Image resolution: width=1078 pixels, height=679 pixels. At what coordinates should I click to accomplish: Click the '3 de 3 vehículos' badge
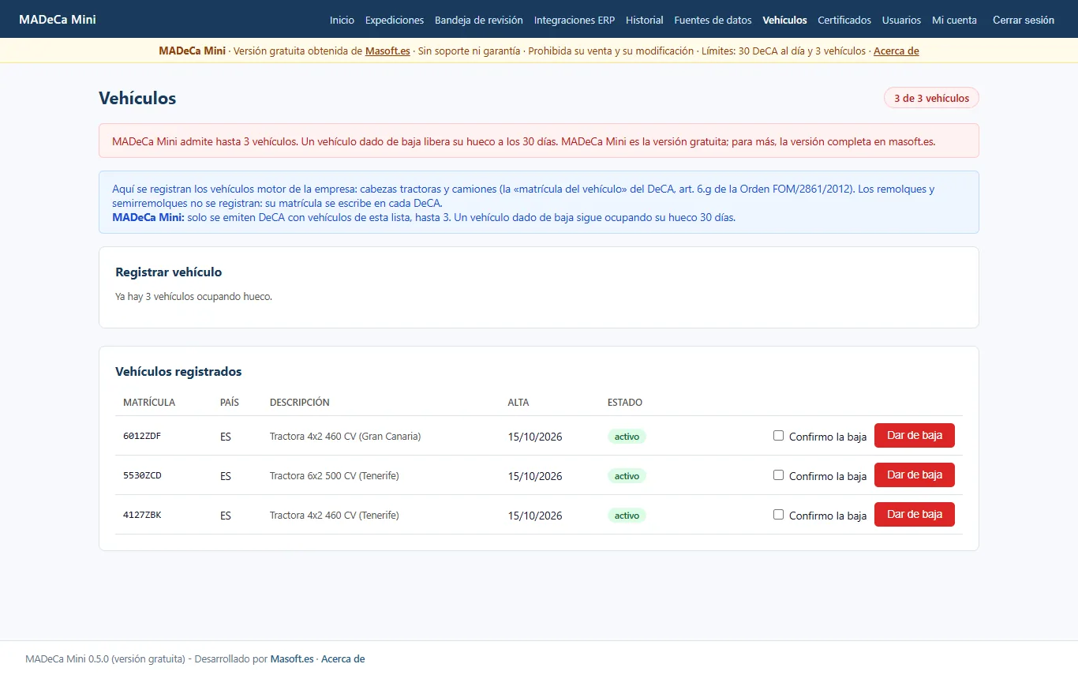click(931, 99)
